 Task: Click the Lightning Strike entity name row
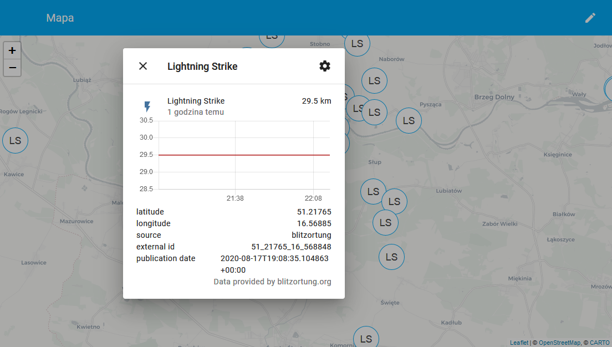(196, 101)
